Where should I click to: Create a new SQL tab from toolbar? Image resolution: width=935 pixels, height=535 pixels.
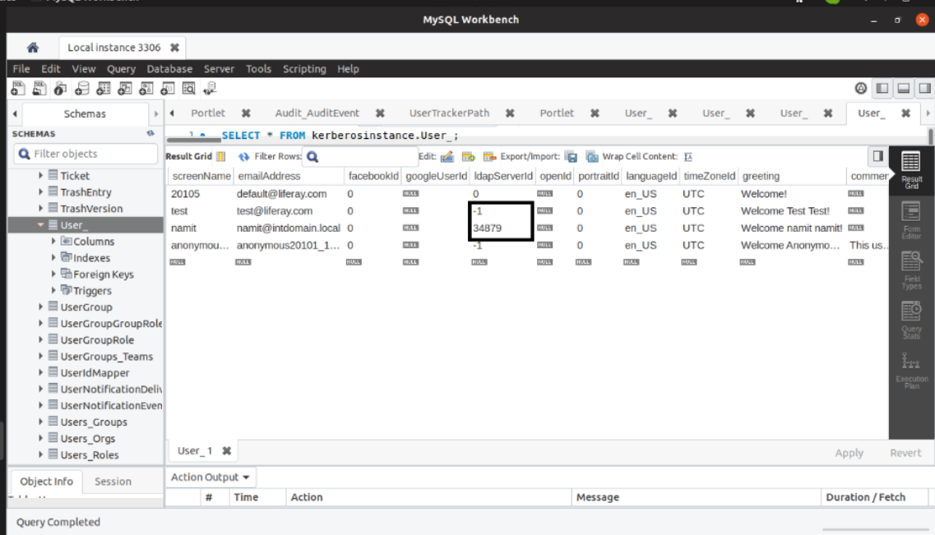click(x=18, y=89)
